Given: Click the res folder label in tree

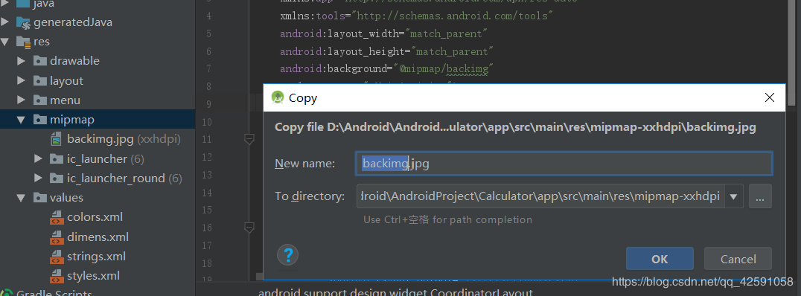Looking at the screenshot, I should 42,42.
